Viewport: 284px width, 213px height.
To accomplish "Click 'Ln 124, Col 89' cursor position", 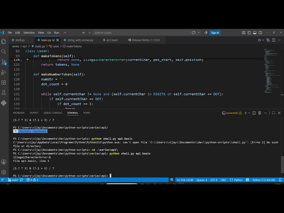I will click(x=185, y=180).
